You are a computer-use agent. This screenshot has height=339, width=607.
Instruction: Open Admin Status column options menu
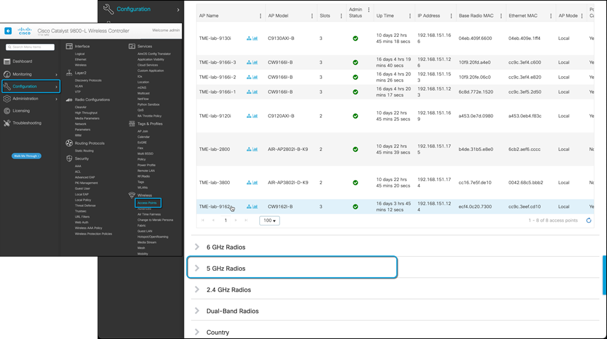tap(369, 10)
